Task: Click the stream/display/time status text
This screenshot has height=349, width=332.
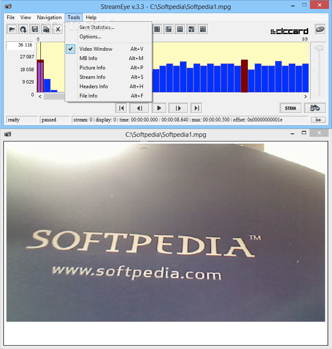Action: (x=178, y=120)
